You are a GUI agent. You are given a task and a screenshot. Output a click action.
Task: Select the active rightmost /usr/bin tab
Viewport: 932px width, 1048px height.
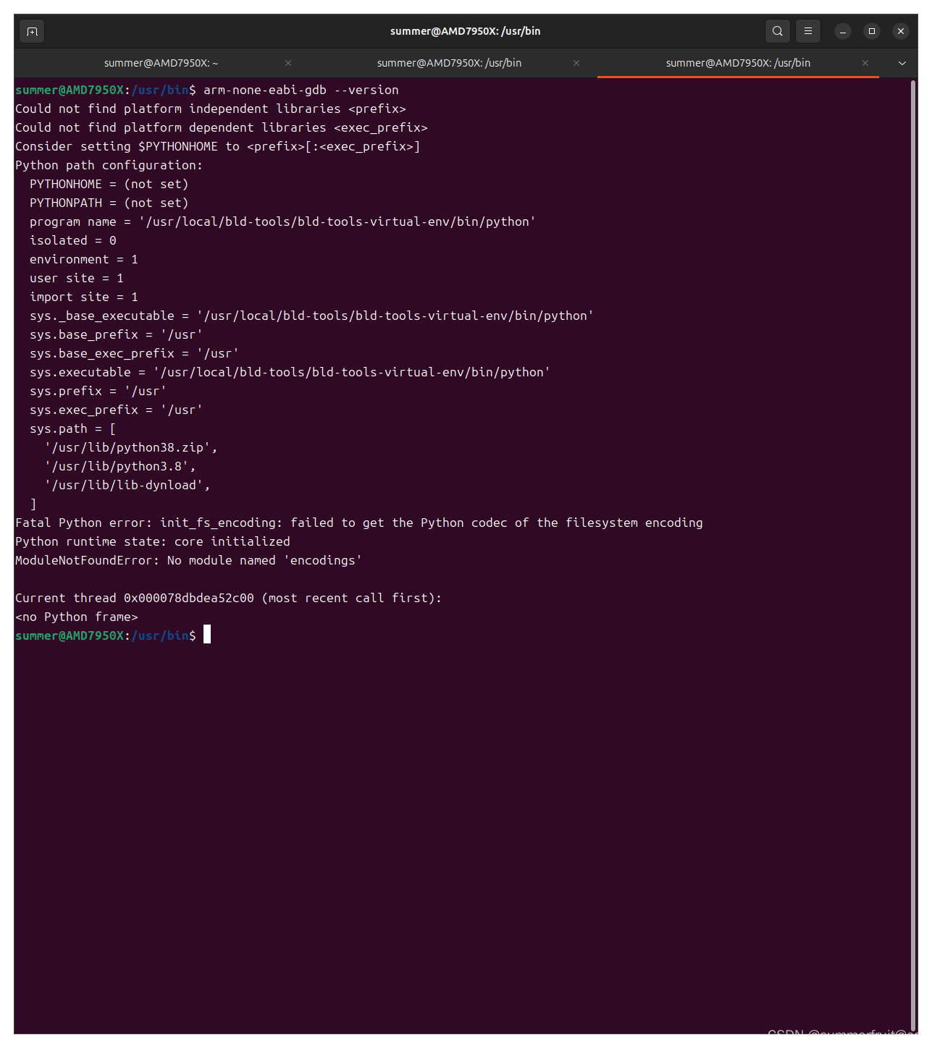(738, 63)
